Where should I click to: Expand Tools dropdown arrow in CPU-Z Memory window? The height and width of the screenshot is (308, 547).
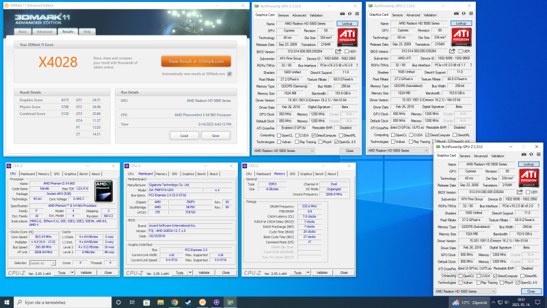point(308,272)
